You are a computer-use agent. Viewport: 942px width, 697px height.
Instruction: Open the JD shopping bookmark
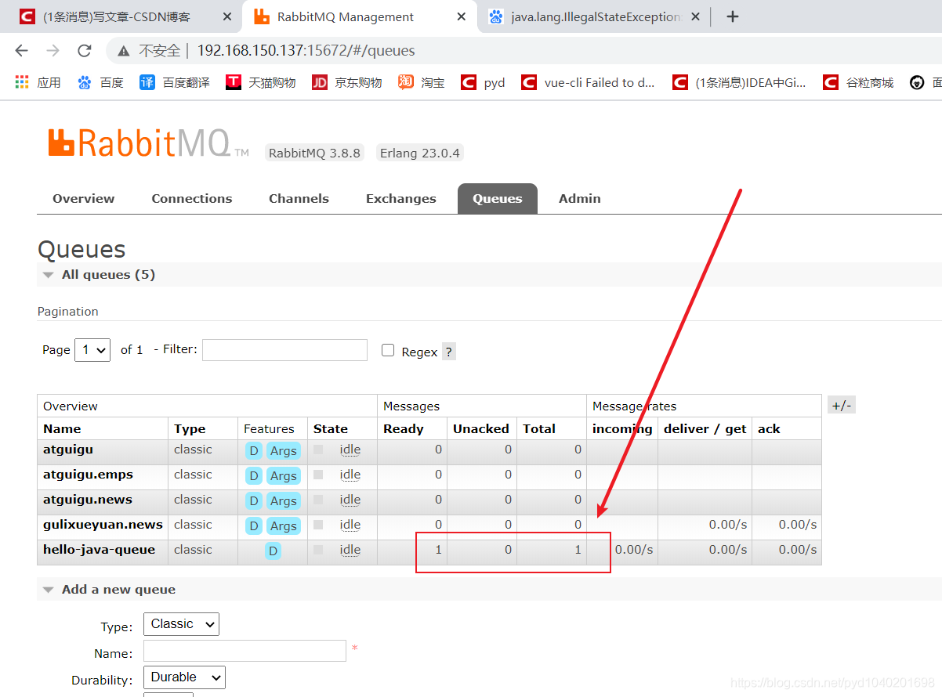pos(346,82)
